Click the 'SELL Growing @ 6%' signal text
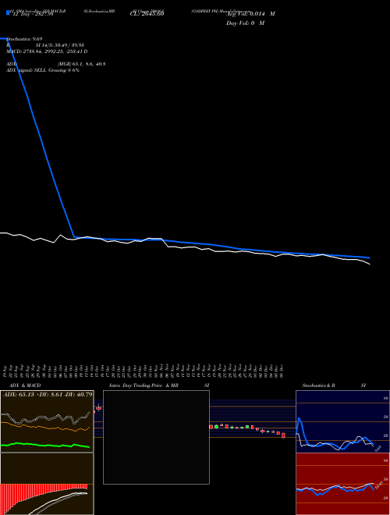The image size is (390, 515). 56,70
